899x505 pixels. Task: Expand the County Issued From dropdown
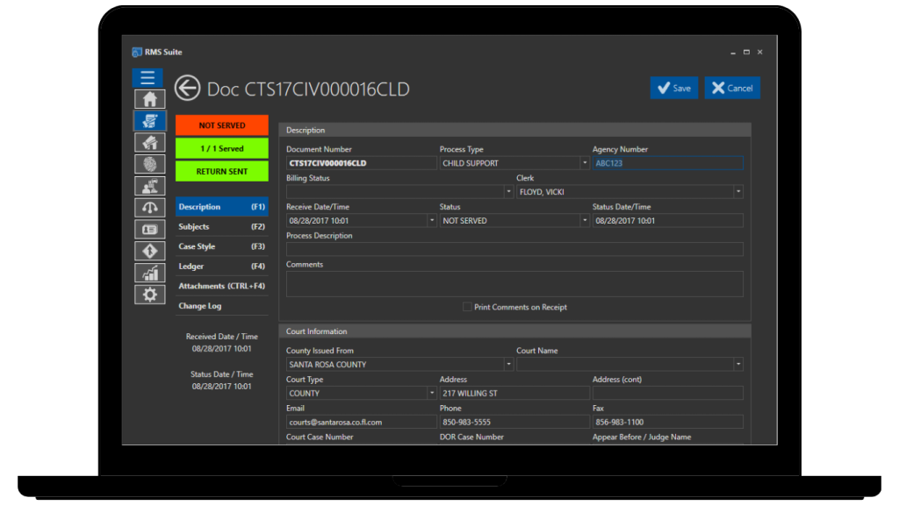click(x=509, y=364)
